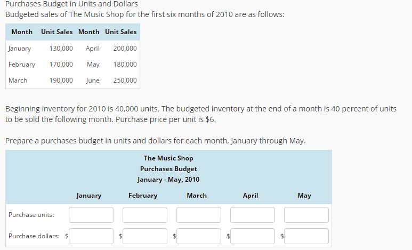Click the March column header in budget table
The image size is (412, 250).
(197, 196)
